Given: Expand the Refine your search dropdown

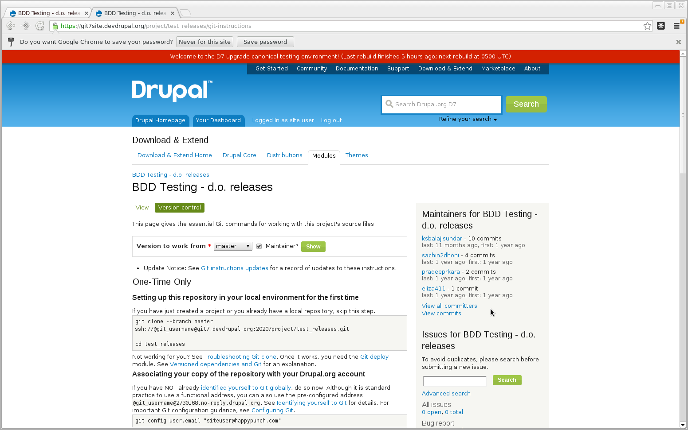Looking at the screenshot, I should (468, 119).
